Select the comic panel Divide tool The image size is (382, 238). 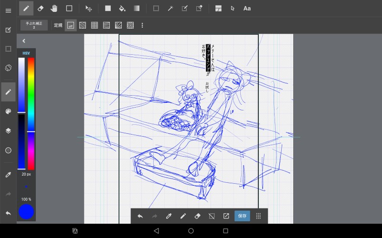(219, 9)
